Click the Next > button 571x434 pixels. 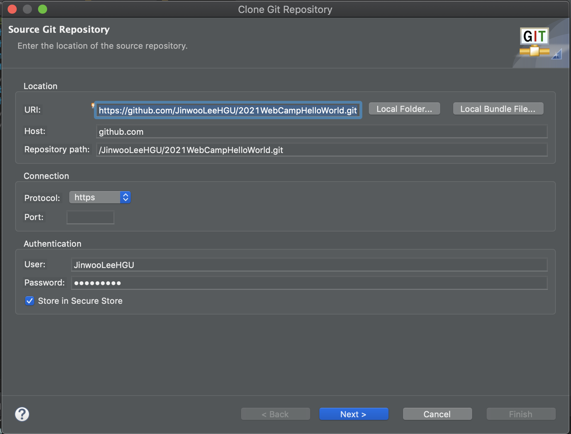[354, 414]
